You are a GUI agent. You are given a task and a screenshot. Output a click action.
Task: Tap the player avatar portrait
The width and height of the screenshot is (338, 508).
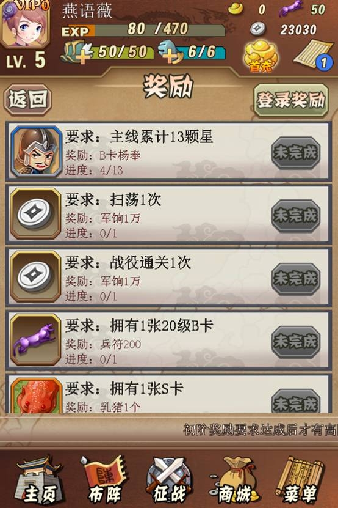coord(25,23)
